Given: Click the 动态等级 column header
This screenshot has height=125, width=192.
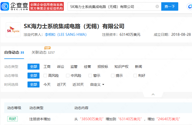Looking at the screenshot, I should point(14,108).
